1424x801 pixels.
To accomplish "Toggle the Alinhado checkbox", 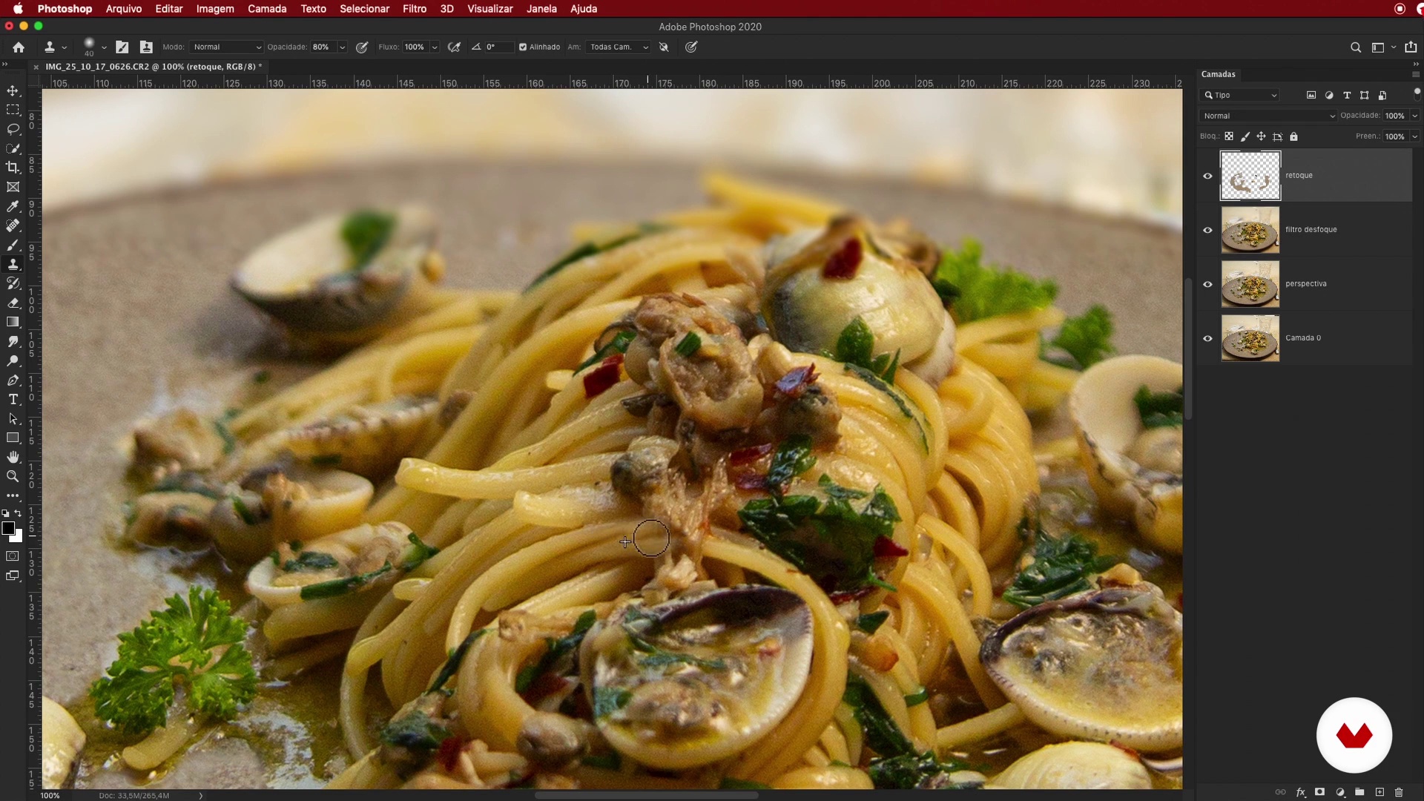I will (x=523, y=47).
